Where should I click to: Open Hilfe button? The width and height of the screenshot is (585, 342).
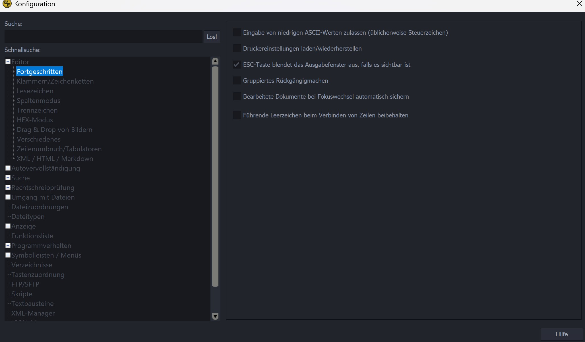point(561,334)
